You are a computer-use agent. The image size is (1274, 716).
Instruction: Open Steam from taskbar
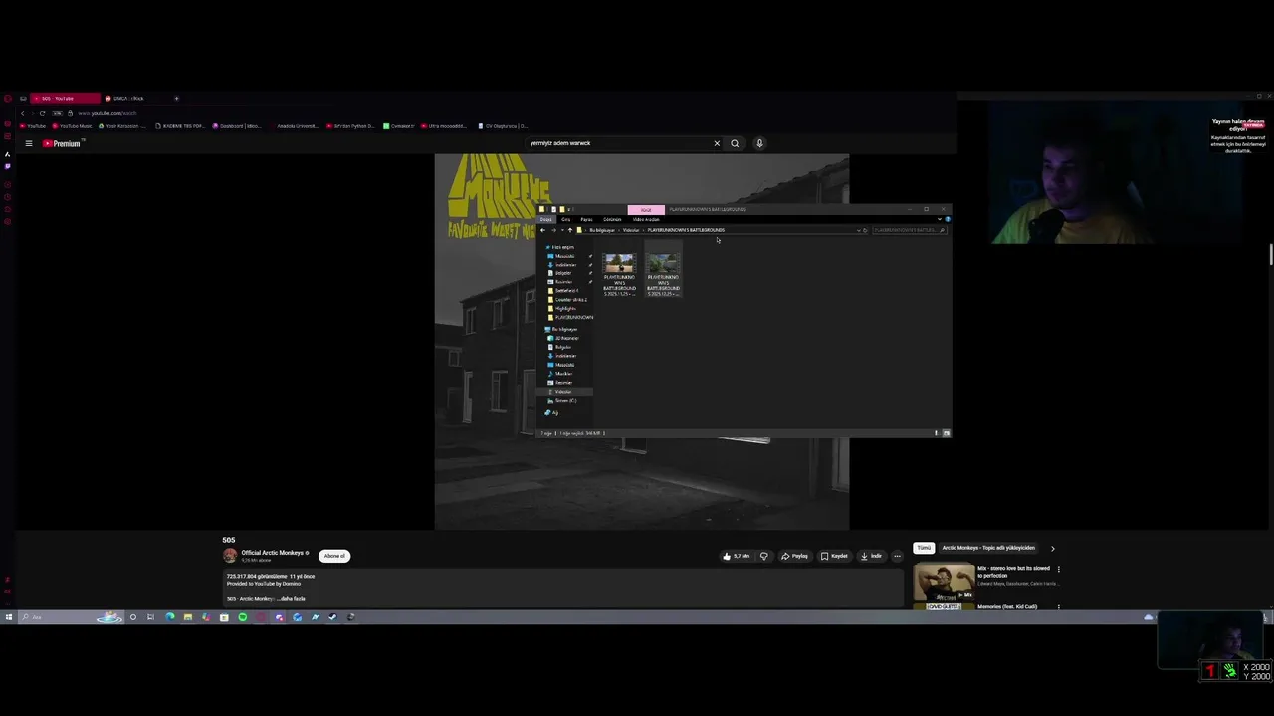click(x=332, y=617)
